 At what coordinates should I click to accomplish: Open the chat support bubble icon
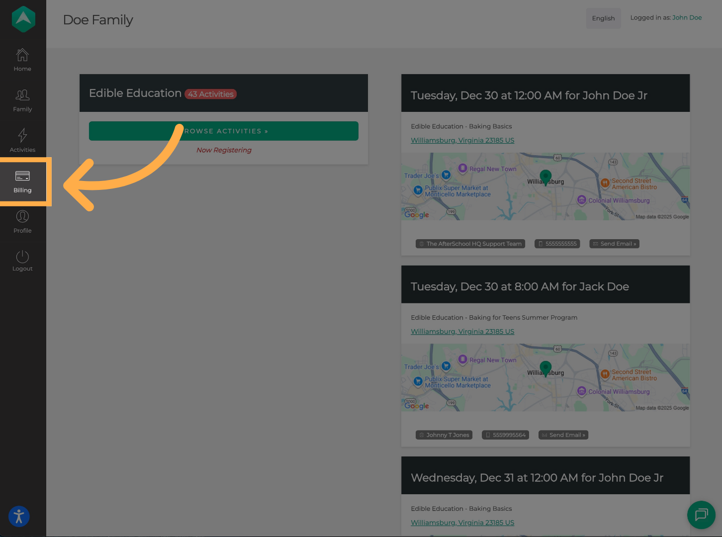pyautogui.click(x=701, y=515)
